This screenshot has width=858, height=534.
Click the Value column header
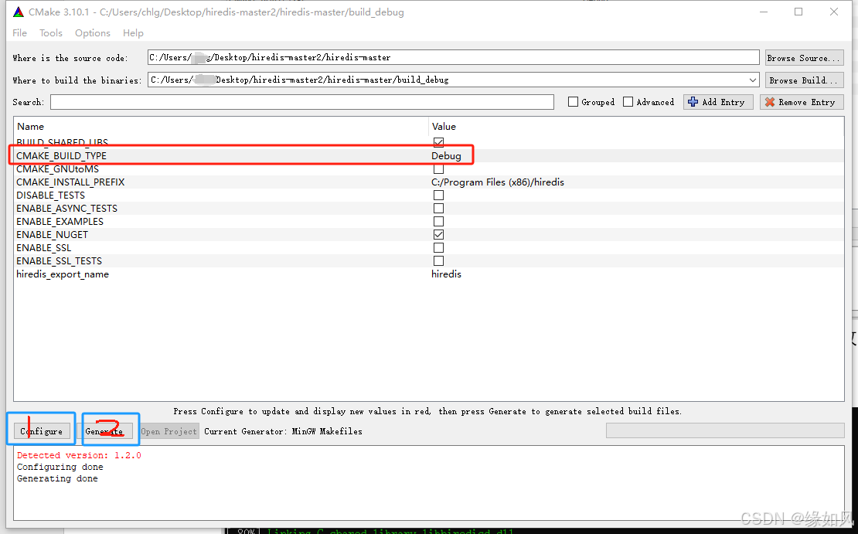[444, 127]
